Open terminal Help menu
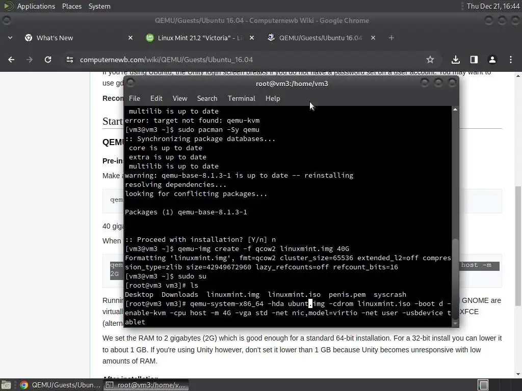 273,98
